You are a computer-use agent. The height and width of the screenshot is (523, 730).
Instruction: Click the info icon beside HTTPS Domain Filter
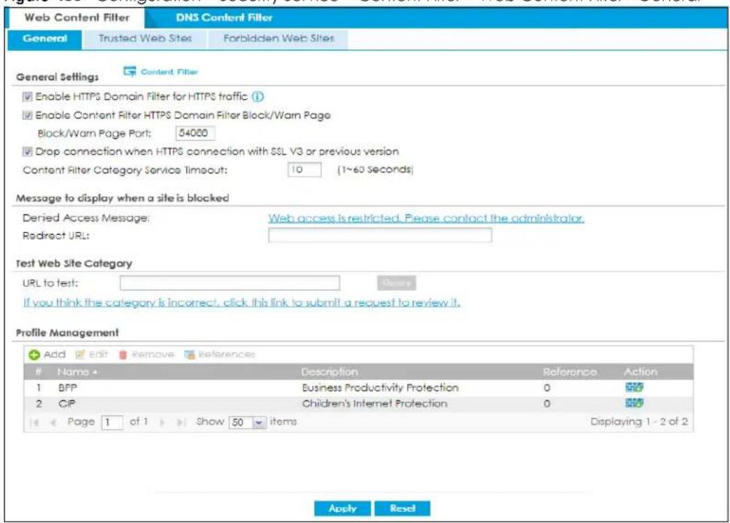click(x=258, y=96)
